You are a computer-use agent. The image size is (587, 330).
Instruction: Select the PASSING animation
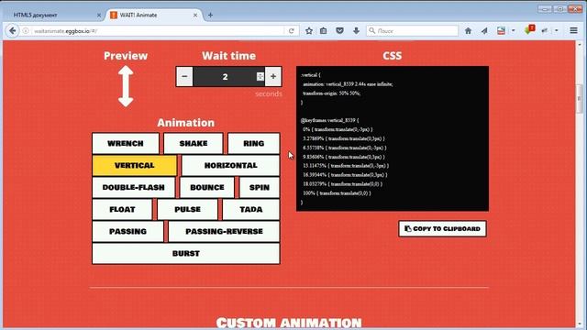(127, 232)
